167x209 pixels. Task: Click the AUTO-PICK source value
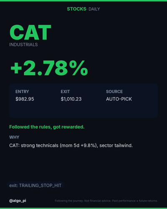(119, 99)
